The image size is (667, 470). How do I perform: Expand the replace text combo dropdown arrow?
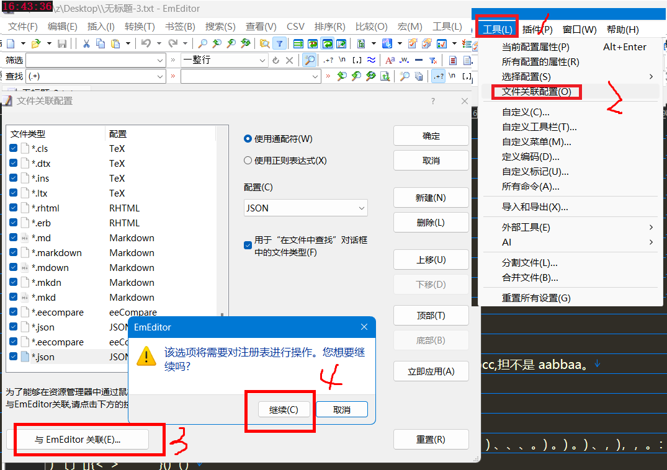pyautogui.click(x=315, y=76)
